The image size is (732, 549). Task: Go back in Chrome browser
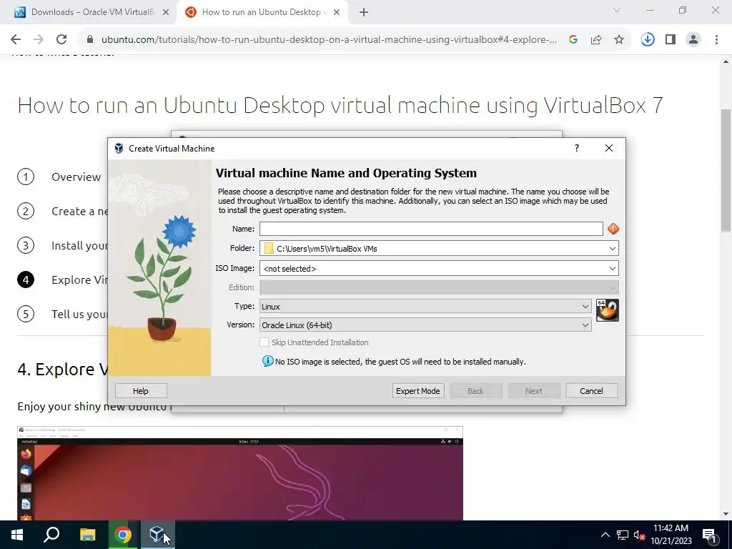[x=16, y=40]
